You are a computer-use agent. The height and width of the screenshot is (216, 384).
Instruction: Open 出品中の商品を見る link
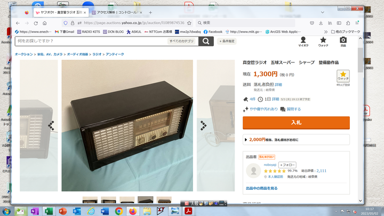click(261, 188)
